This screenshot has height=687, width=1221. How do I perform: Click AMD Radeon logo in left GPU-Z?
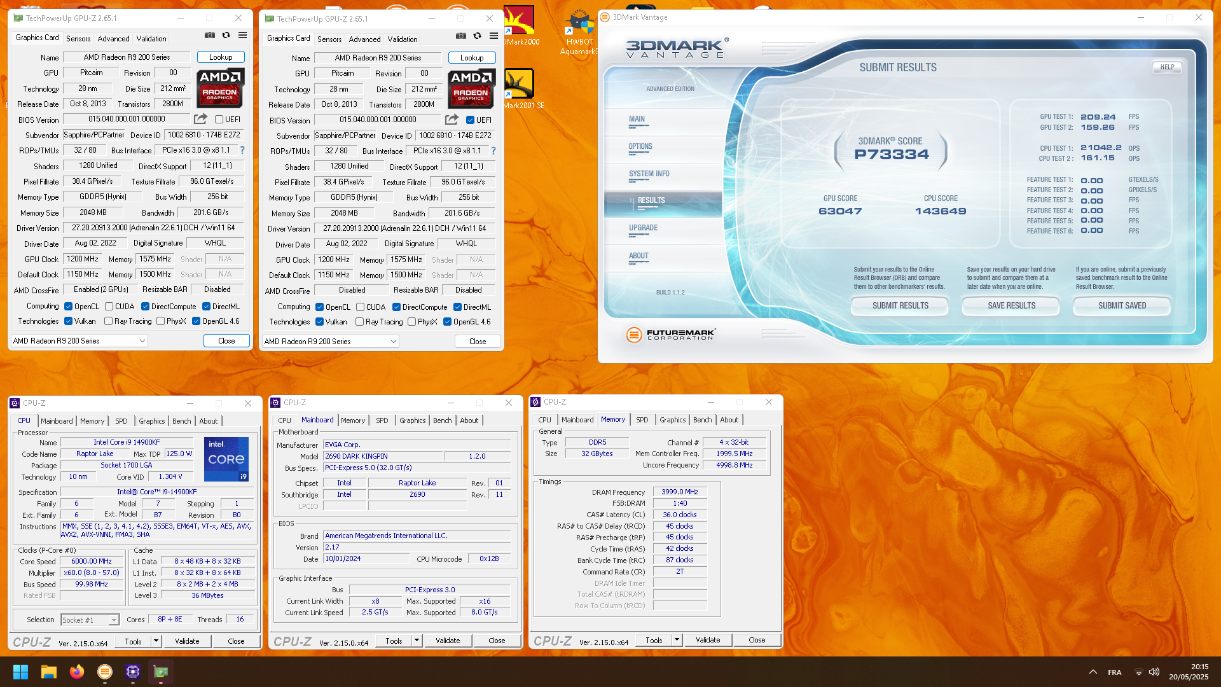[x=220, y=88]
